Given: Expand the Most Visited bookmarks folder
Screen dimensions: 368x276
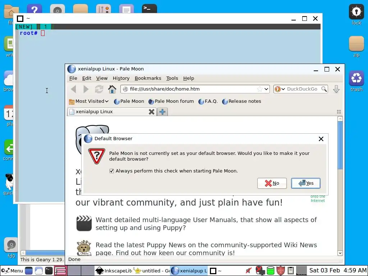Looking at the screenshot, I should pyautogui.click(x=89, y=101).
